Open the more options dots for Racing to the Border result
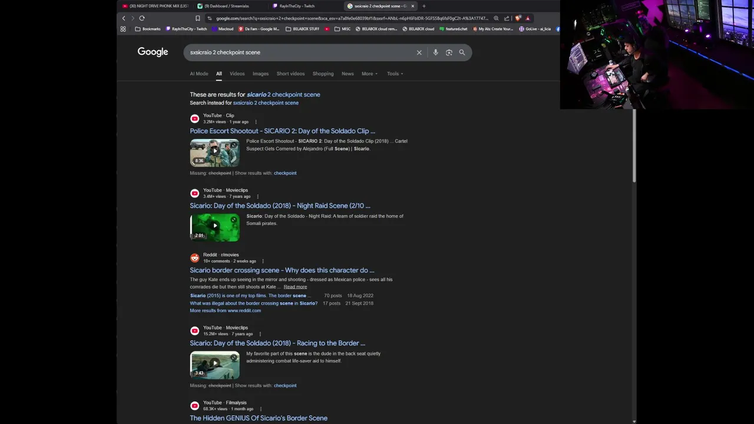 (260, 334)
